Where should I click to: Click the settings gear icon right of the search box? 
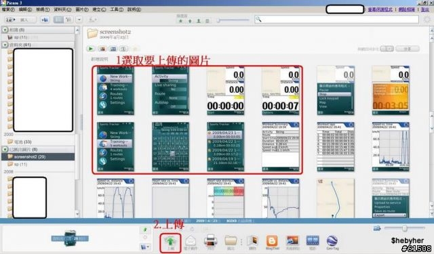pos(427,20)
